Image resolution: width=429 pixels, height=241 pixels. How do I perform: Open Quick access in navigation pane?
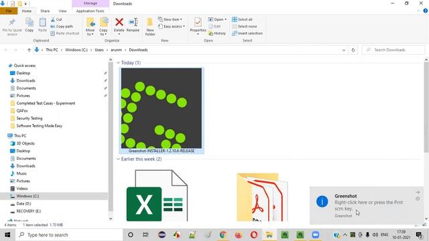click(25, 66)
